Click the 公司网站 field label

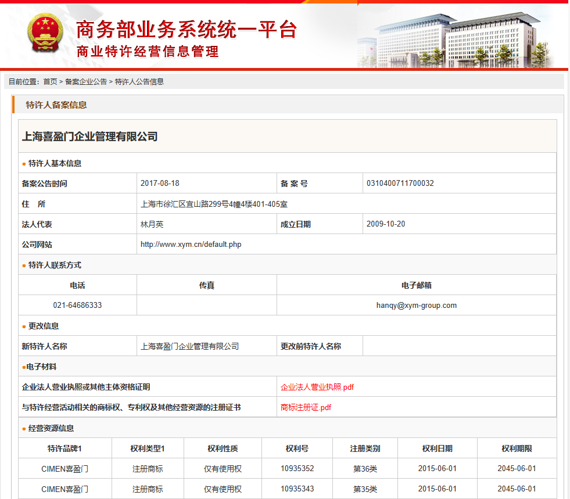37,245
